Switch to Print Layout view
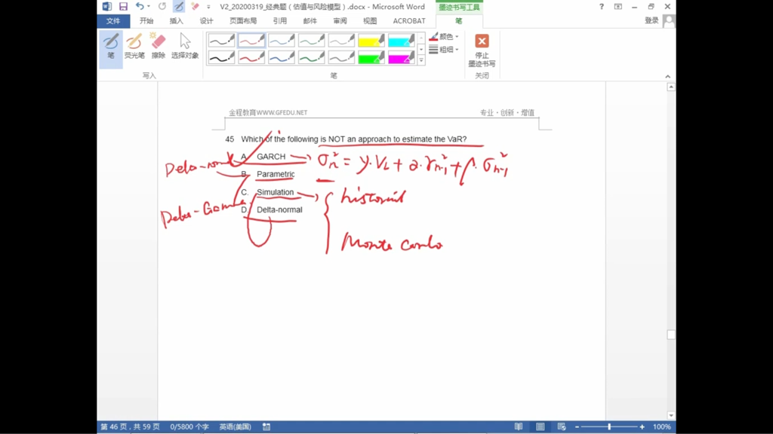 pyautogui.click(x=540, y=426)
